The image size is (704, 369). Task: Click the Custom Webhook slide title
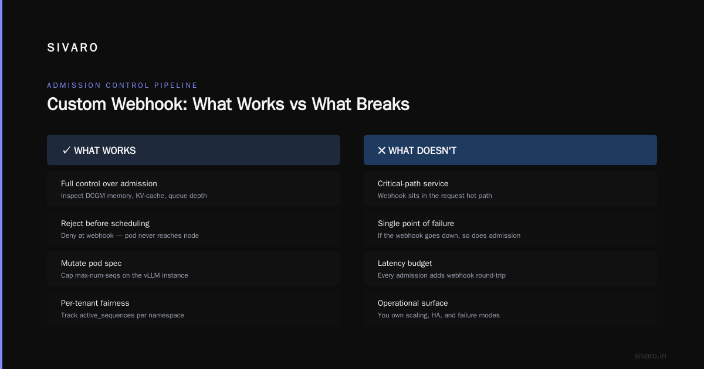coord(228,104)
